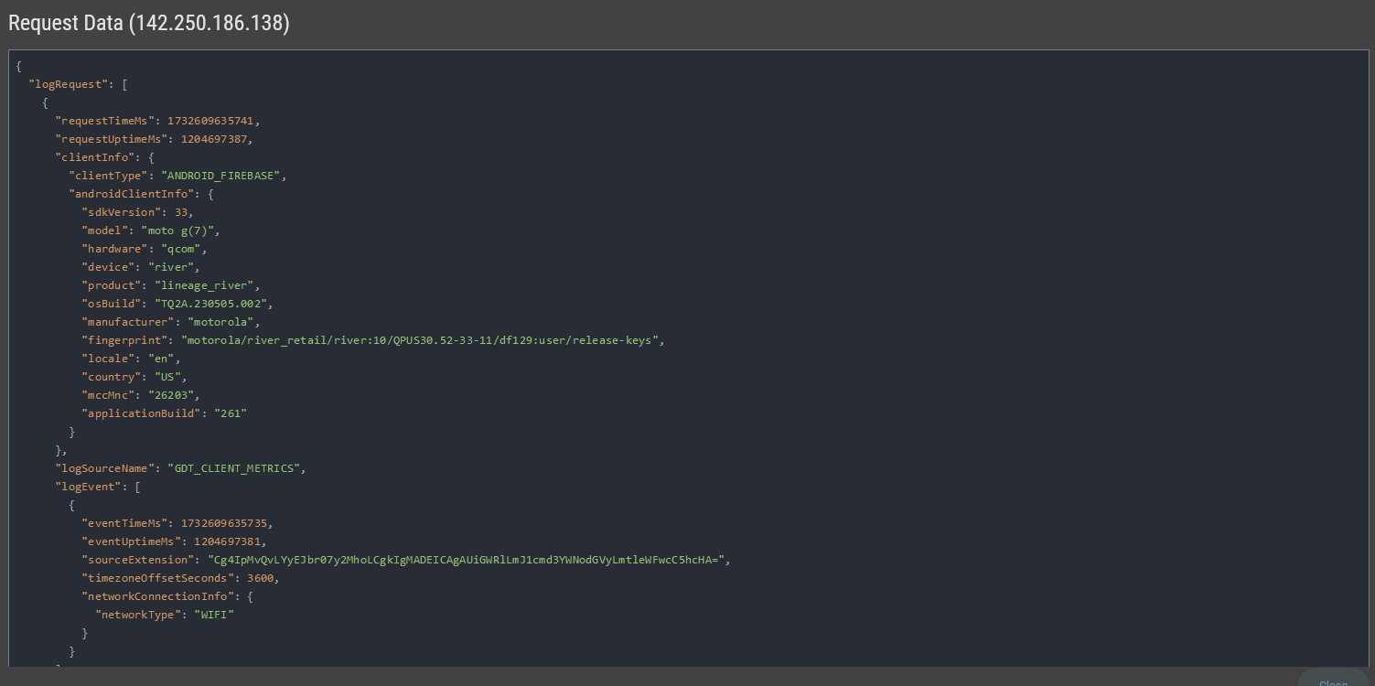Click the Request Data dialog title
The width and height of the screenshot is (1375, 686).
(149, 24)
